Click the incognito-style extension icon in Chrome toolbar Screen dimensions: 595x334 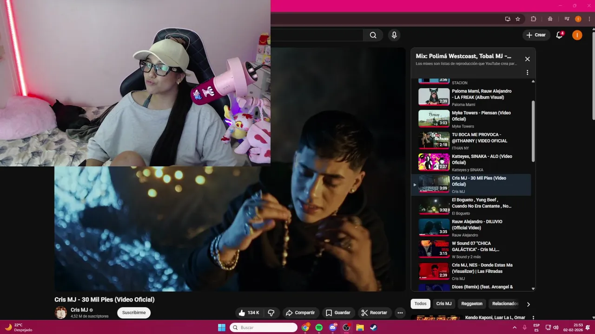tap(550, 19)
